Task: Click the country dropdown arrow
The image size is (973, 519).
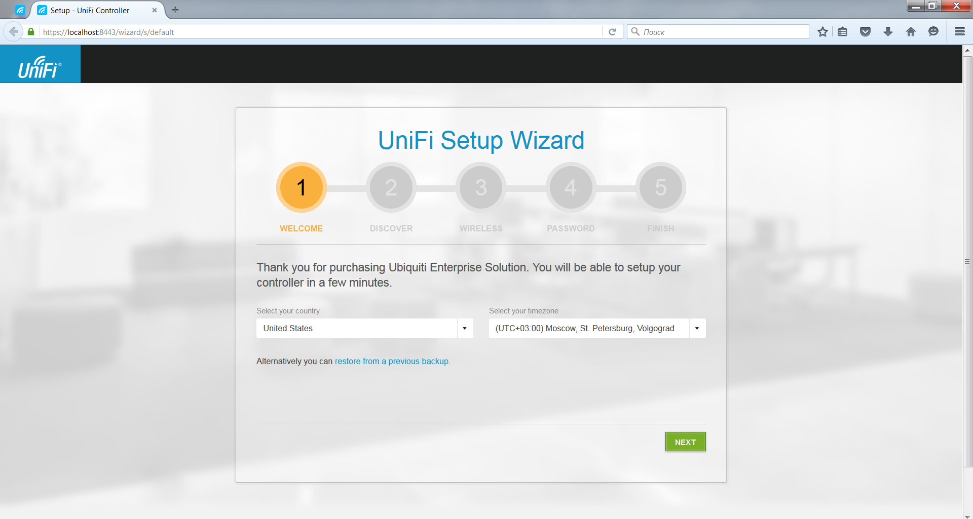Action: [x=465, y=328]
